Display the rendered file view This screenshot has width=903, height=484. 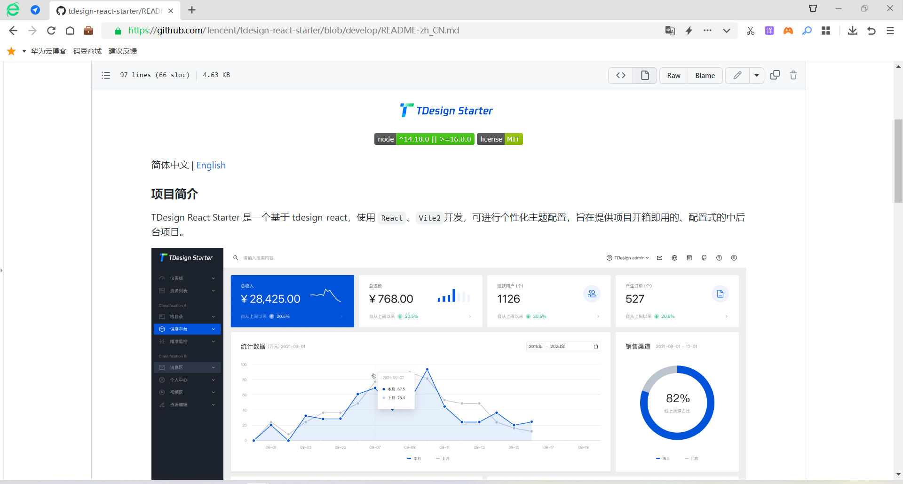[645, 75]
